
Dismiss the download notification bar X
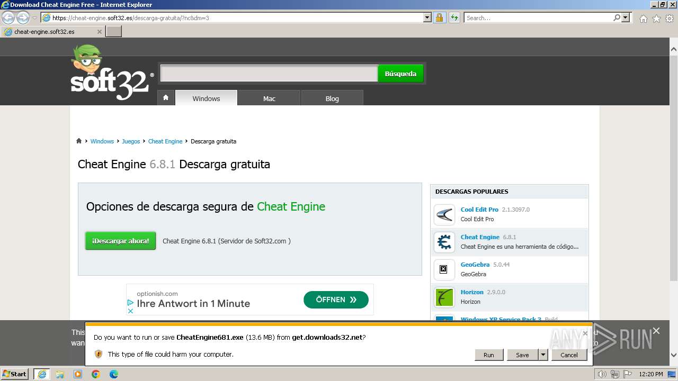click(x=585, y=333)
